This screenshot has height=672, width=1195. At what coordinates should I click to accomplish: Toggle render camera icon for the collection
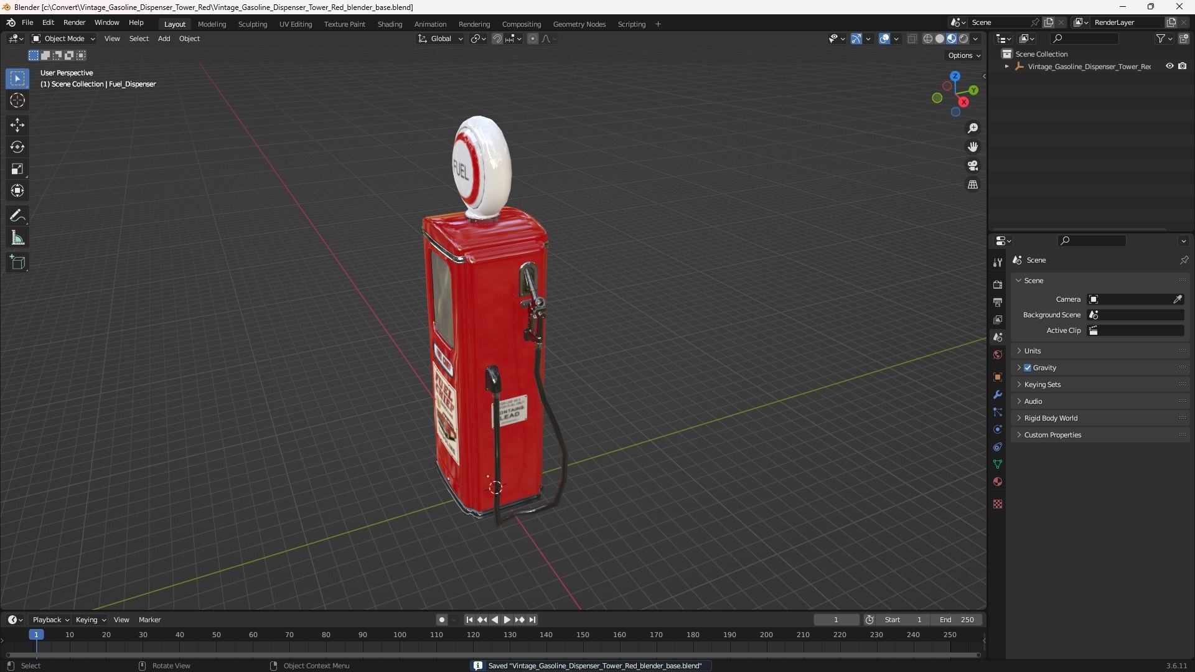(x=1182, y=66)
